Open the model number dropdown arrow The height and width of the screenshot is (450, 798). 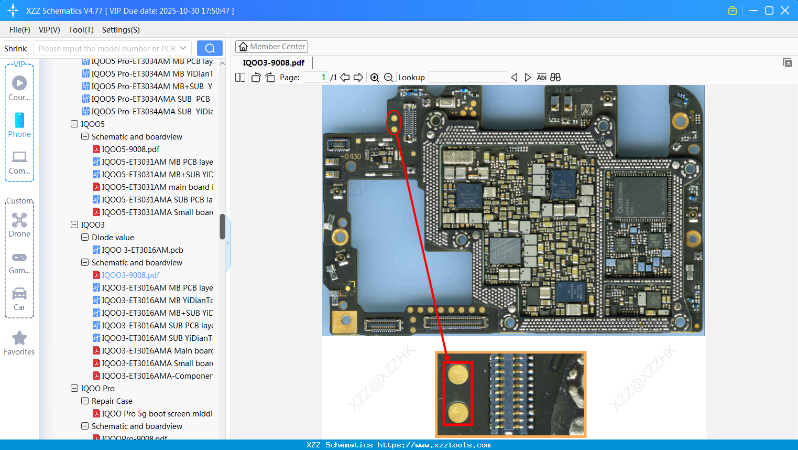point(183,48)
